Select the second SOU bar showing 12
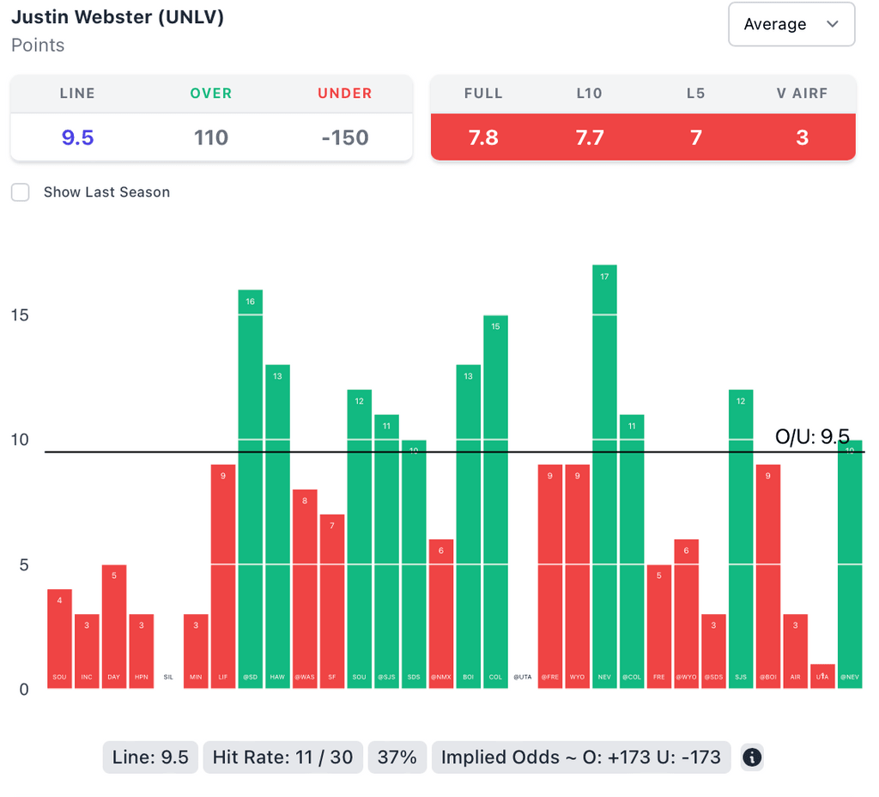The width and height of the screenshot is (879, 797). (x=360, y=539)
